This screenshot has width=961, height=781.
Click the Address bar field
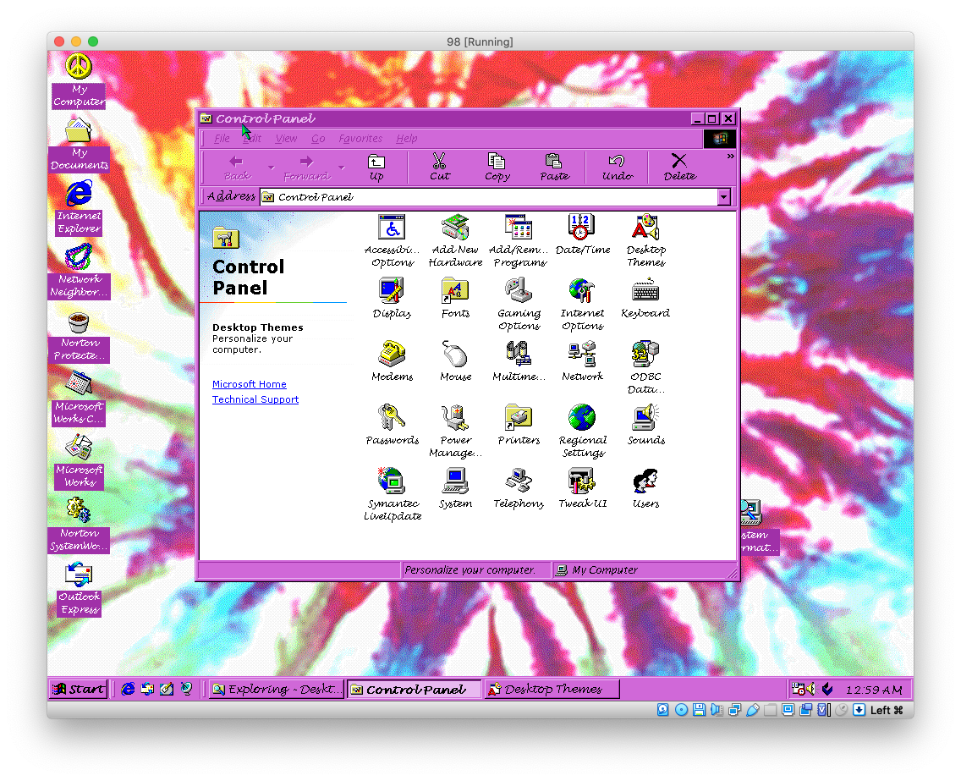click(x=489, y=197)
